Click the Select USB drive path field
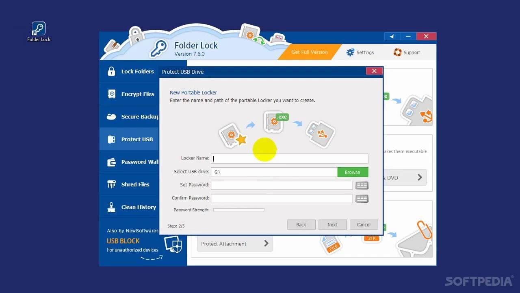This screenshot has width=520, height=293. tap(274, 172)
